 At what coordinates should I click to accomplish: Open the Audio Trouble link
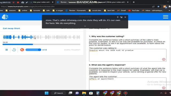pos(72,50)
